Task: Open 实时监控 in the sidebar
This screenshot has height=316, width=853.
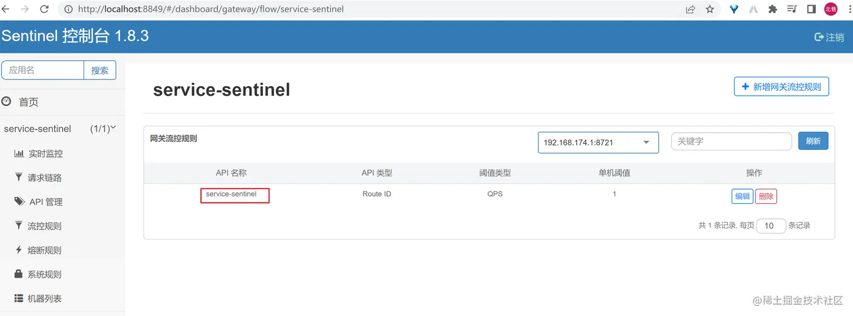Action: pos(38,153)
